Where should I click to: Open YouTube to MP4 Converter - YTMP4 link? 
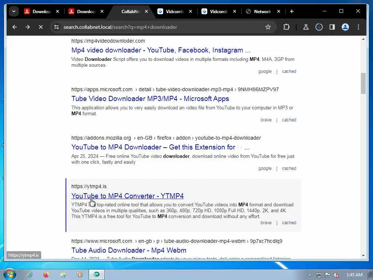[x=127, y=196]
